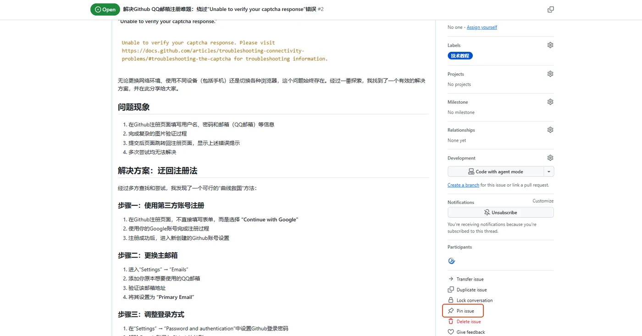The image size is (642, 336).
Task: Click Transfer issue
Action: point(466,279)
